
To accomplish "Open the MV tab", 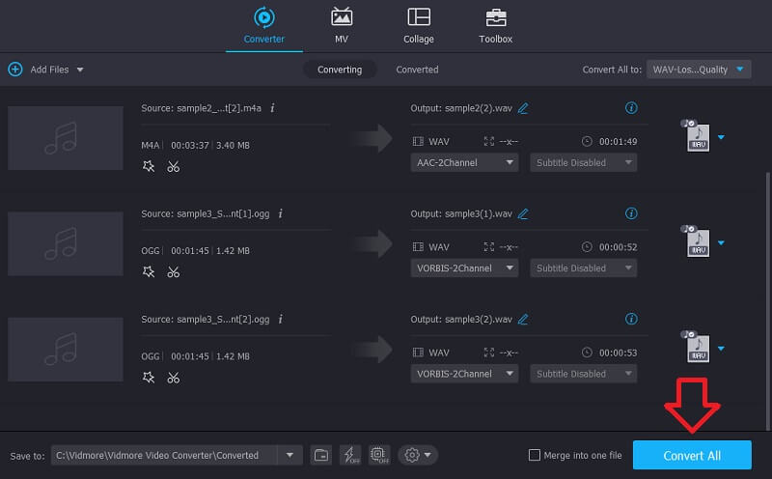I will 342,26.
